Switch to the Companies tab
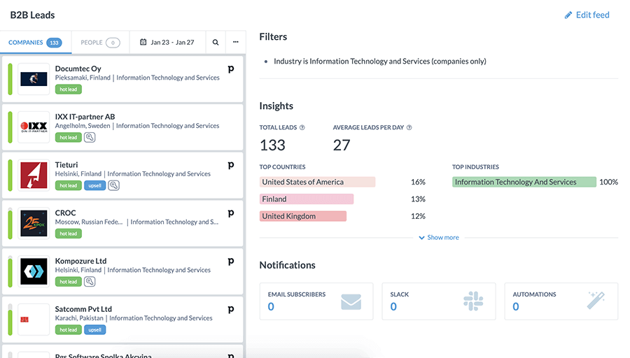The image size is (630, 358). point(36,43)
